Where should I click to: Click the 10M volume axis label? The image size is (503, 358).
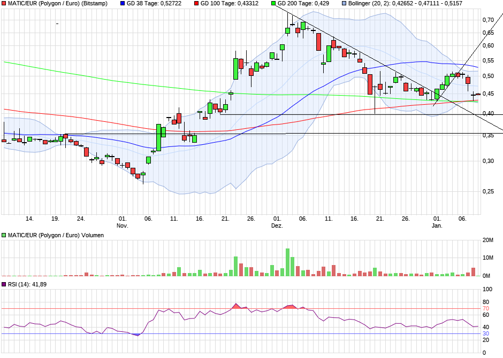(488, 258)
